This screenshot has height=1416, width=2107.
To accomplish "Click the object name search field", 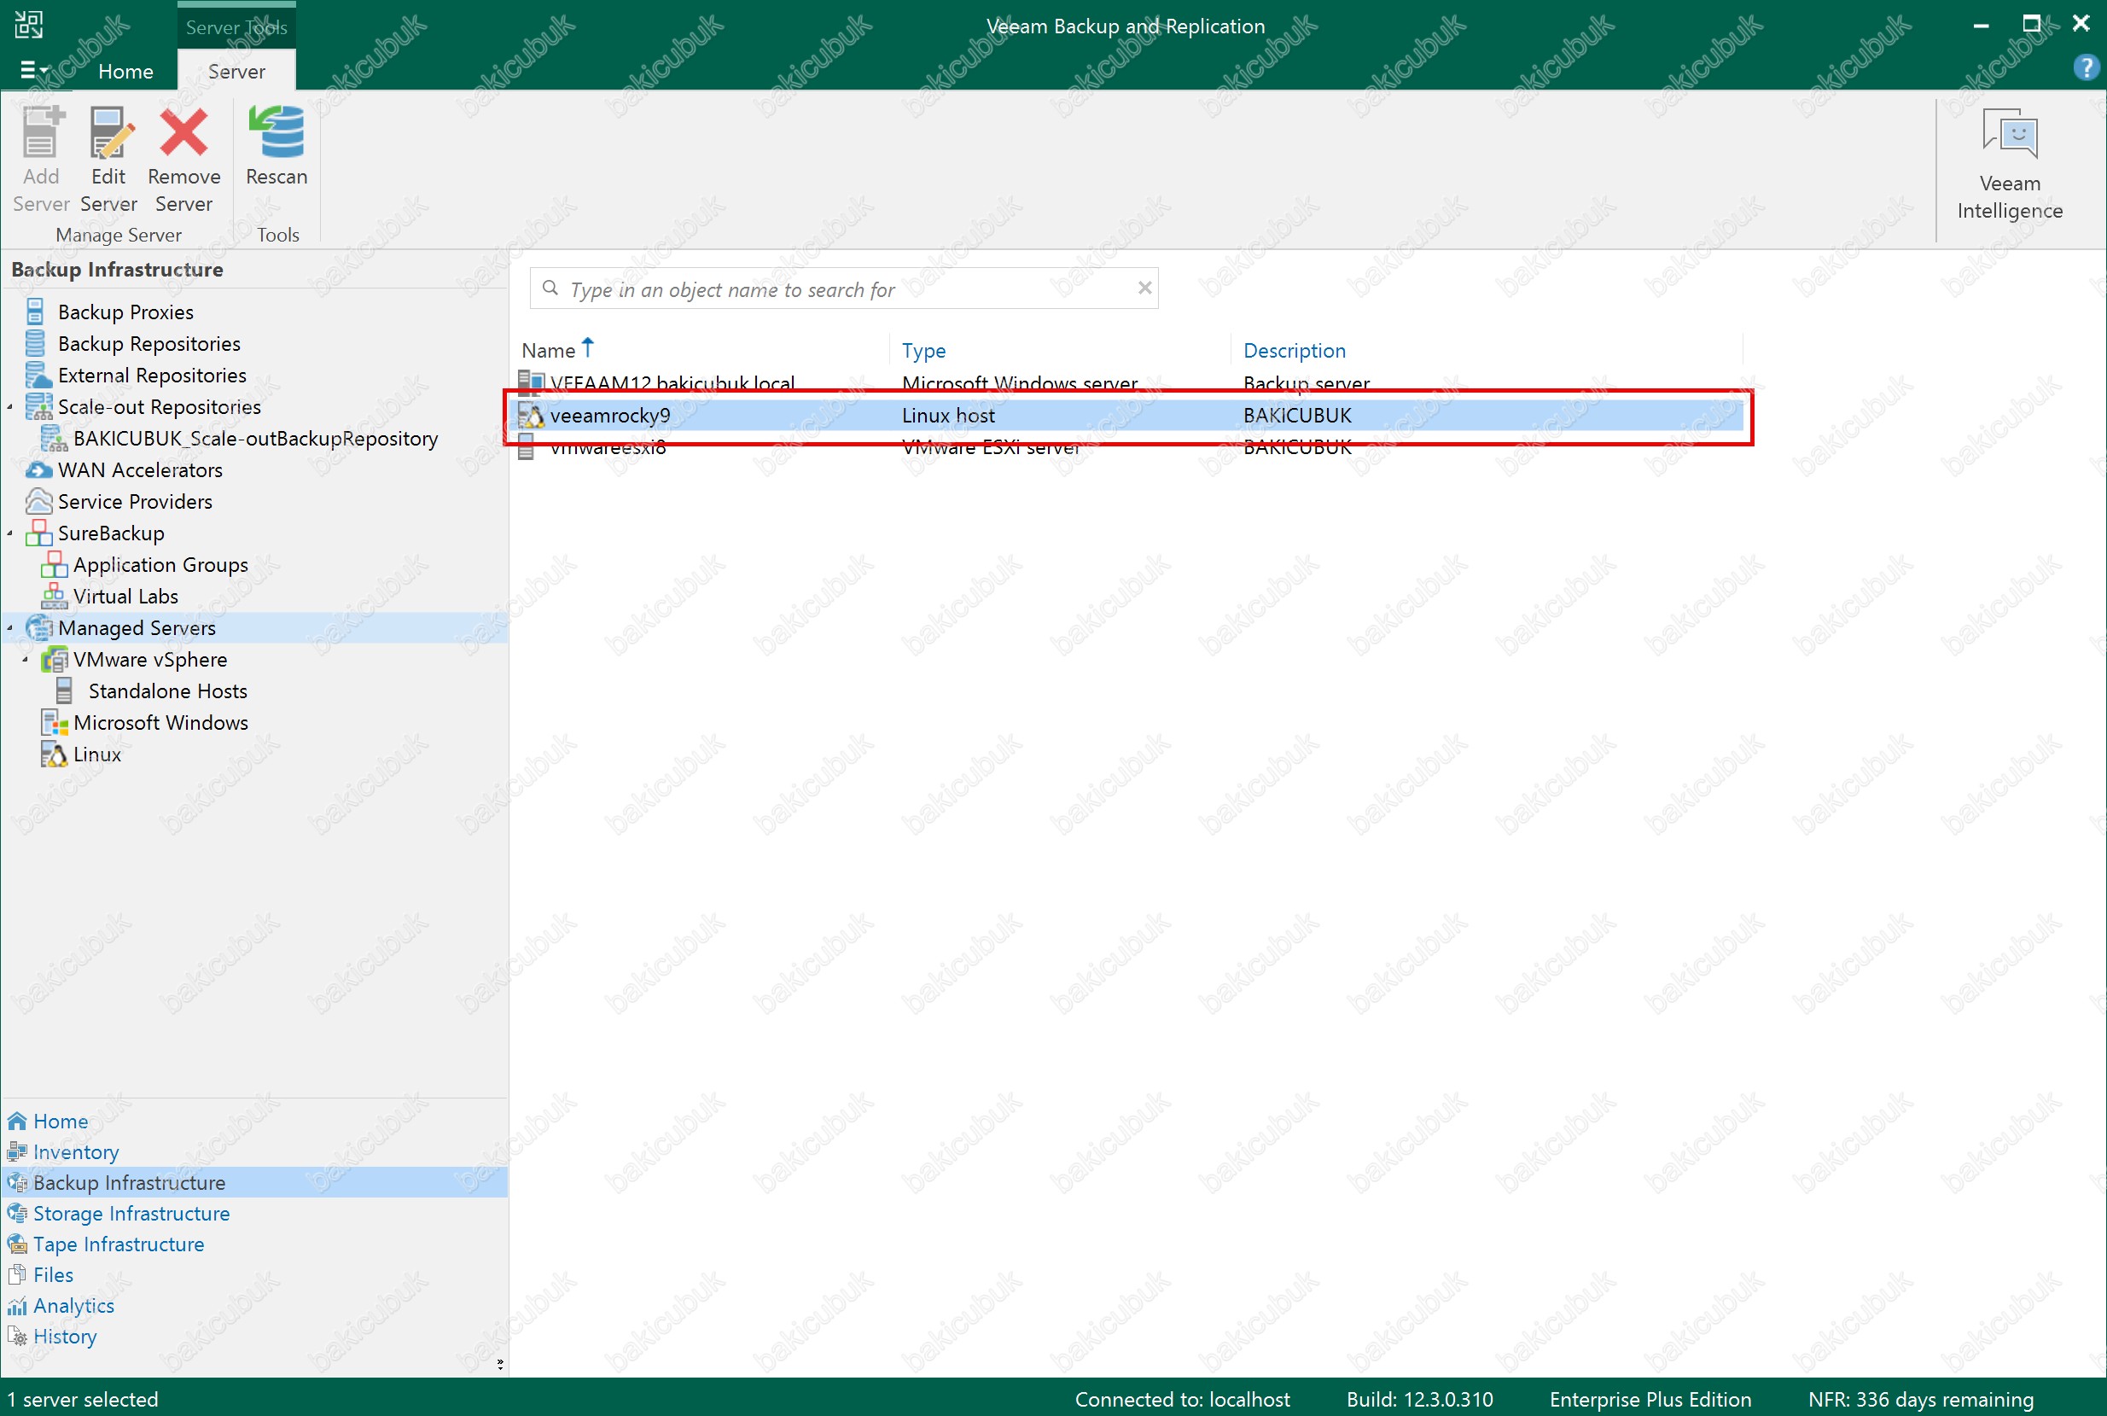I will coord(843,289).
